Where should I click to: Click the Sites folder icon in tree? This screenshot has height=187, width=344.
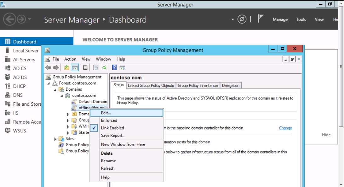point(61,139)
